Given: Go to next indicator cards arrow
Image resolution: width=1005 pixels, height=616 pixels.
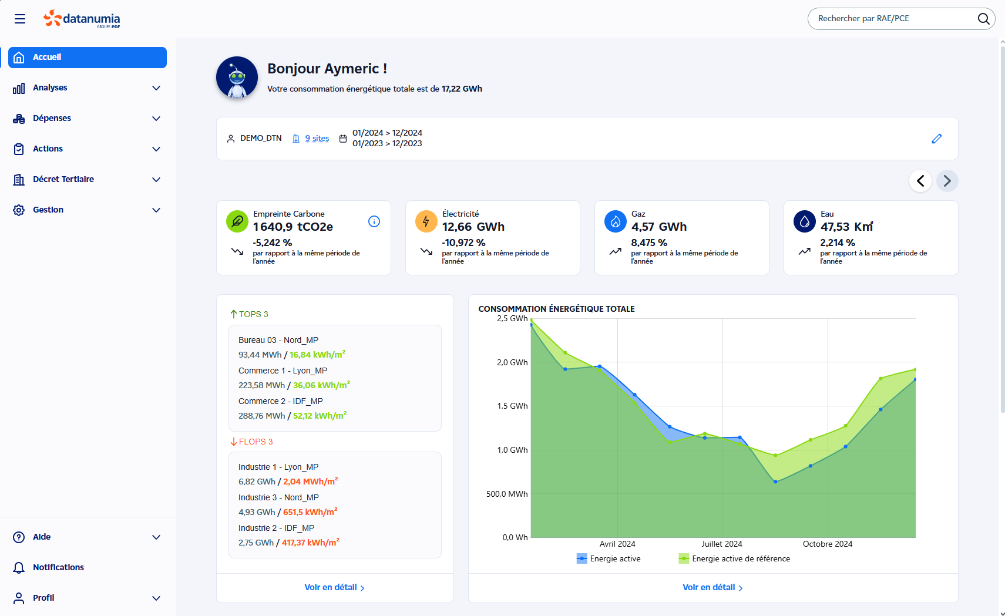Looking at the screenshot, I should click(x=947, y=181).
